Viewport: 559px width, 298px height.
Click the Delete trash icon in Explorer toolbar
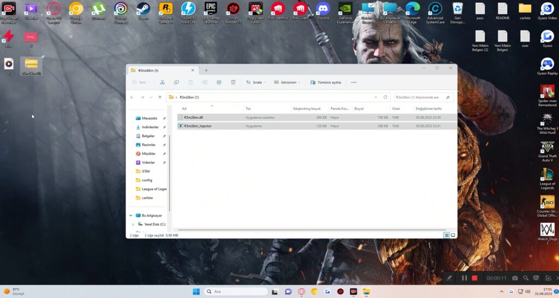(233, 82)
